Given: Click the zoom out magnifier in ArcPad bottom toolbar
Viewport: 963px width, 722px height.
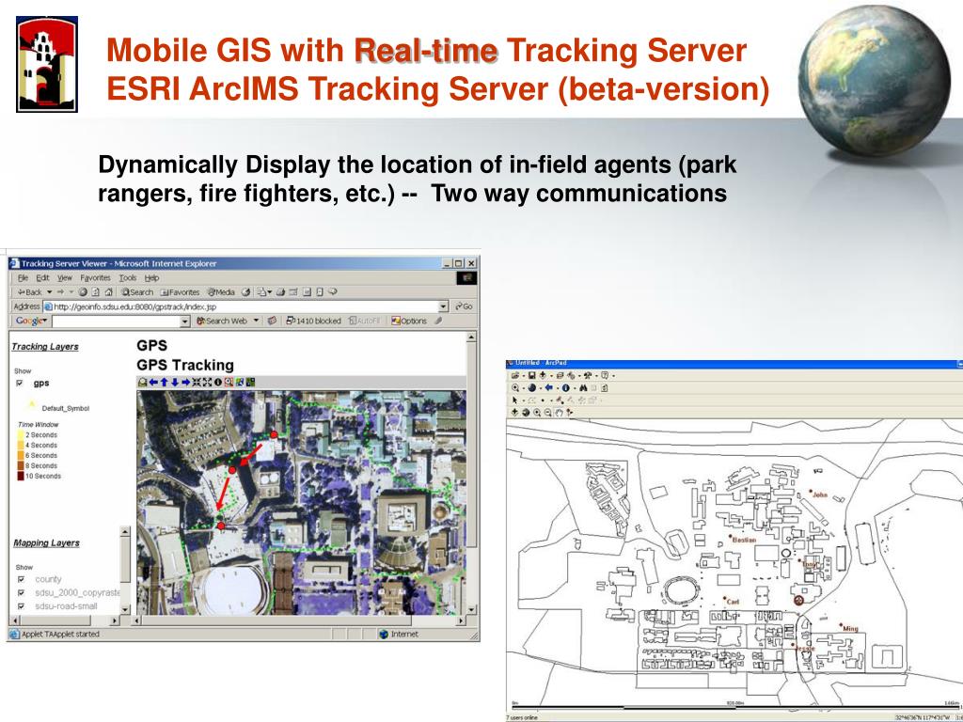Looking at the screenshot, I should click(548, 413).
